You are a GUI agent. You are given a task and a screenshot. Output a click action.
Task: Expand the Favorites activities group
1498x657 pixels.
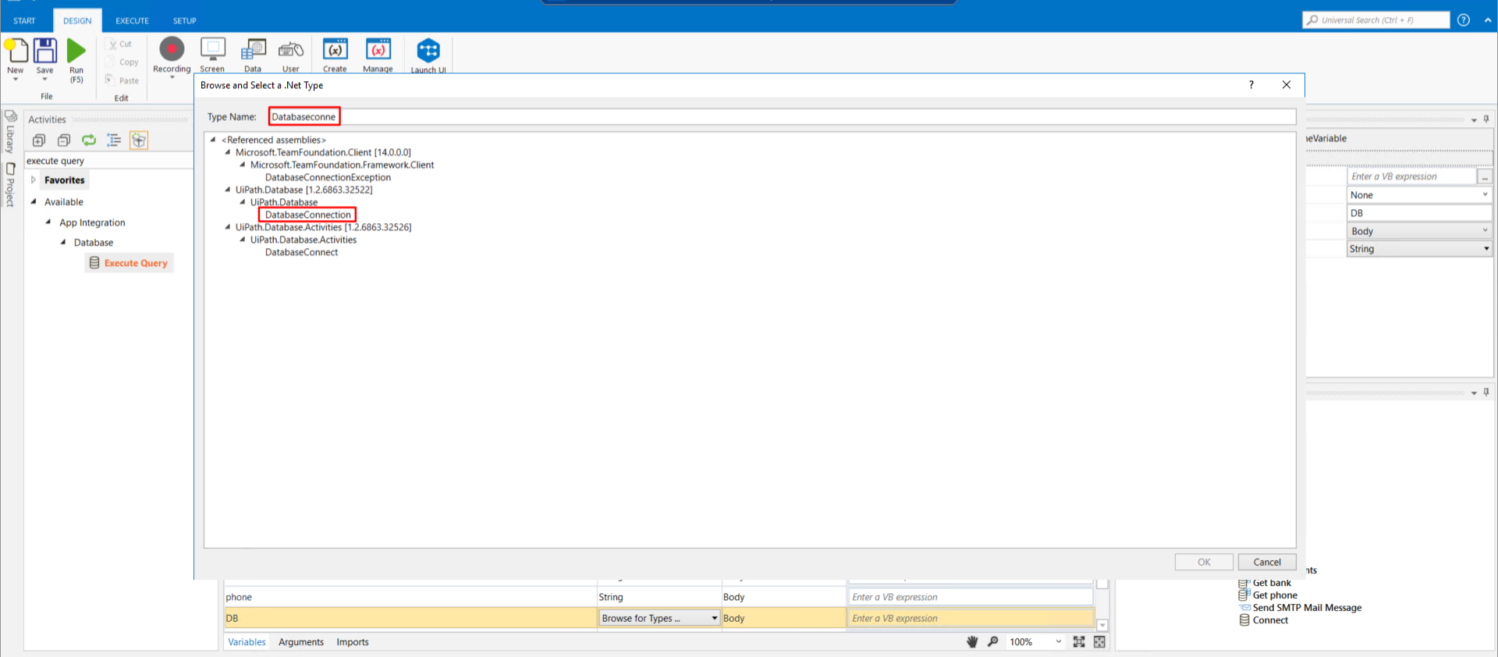coord(34,180)
